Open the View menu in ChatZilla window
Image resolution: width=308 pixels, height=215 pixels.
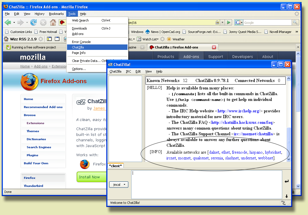[x=148, y=71]
